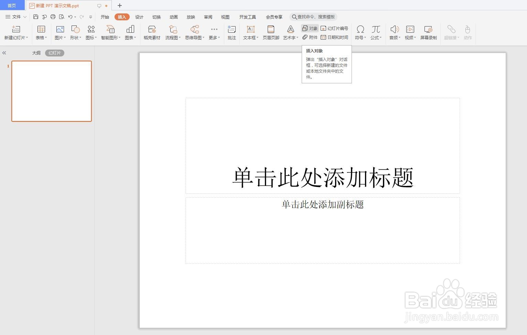
Task: Open Docer materials (稻壳素材)
Action: (x=152, y=33)
